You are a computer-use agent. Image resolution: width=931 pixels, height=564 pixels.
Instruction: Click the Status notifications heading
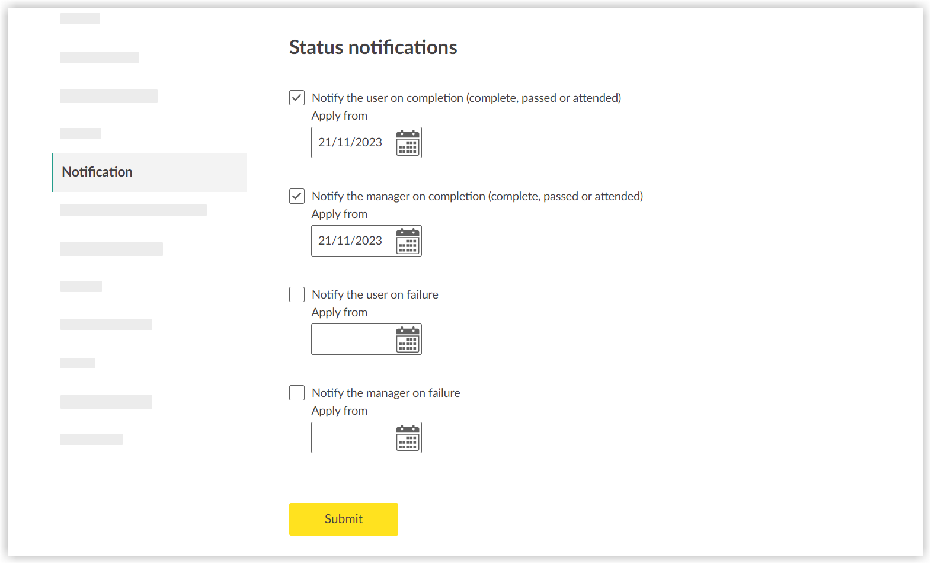tap(373, 47)
